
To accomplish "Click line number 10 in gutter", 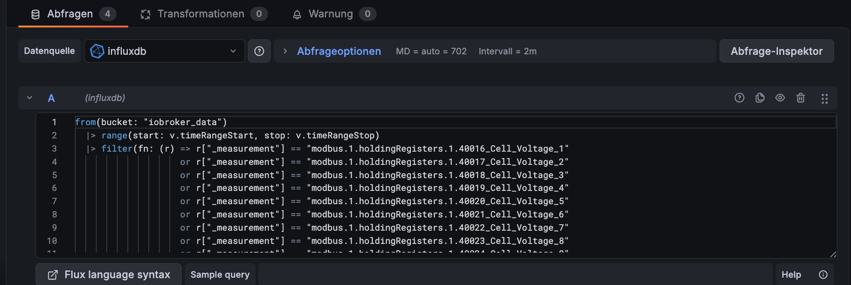I will (x=52, y=241).
